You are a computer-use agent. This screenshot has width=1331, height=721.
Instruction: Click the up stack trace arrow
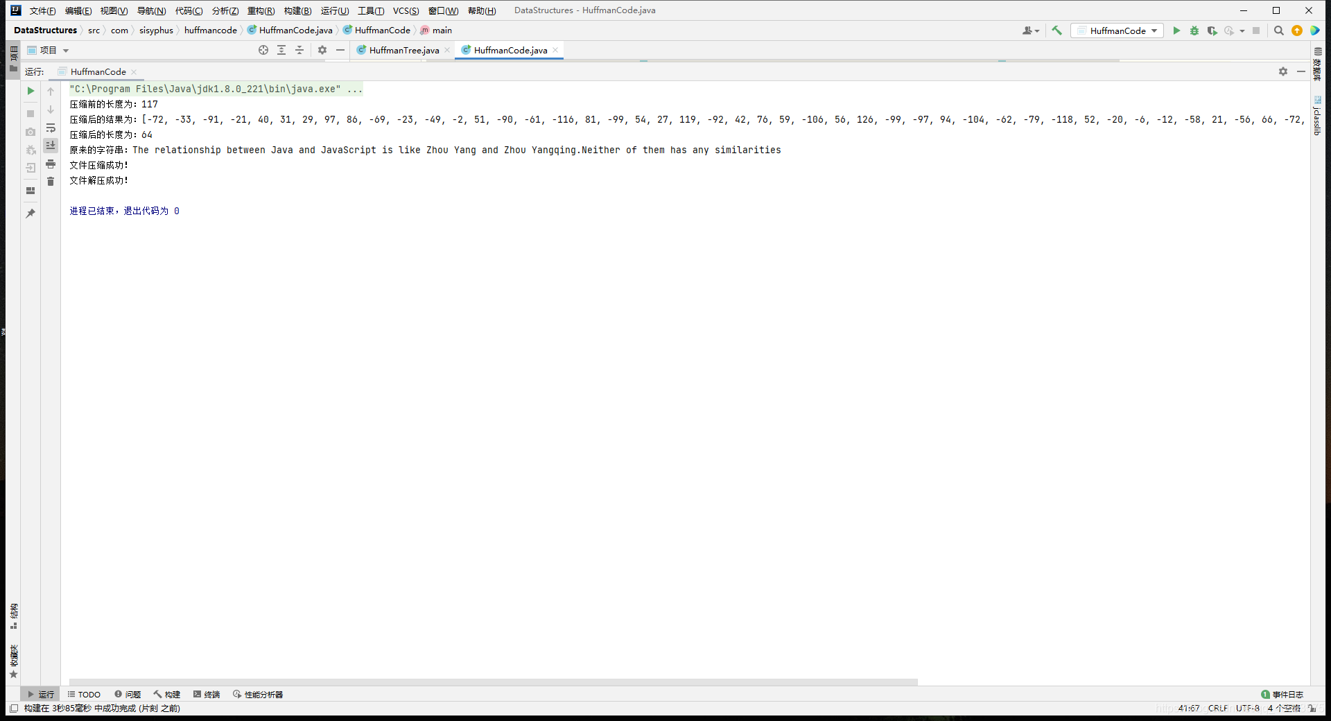[51, 91]
